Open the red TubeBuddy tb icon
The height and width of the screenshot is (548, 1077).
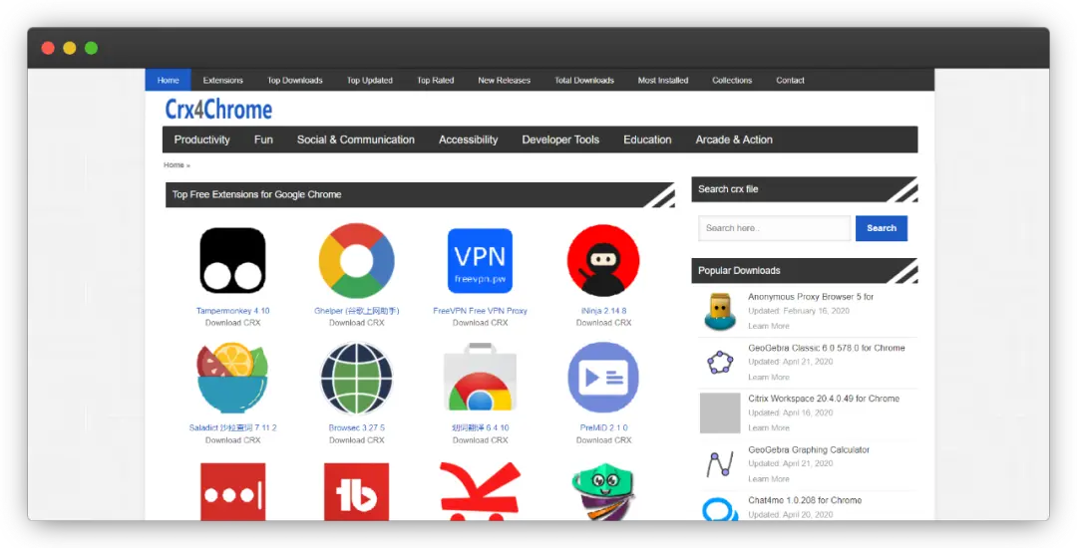pos(356,491)
